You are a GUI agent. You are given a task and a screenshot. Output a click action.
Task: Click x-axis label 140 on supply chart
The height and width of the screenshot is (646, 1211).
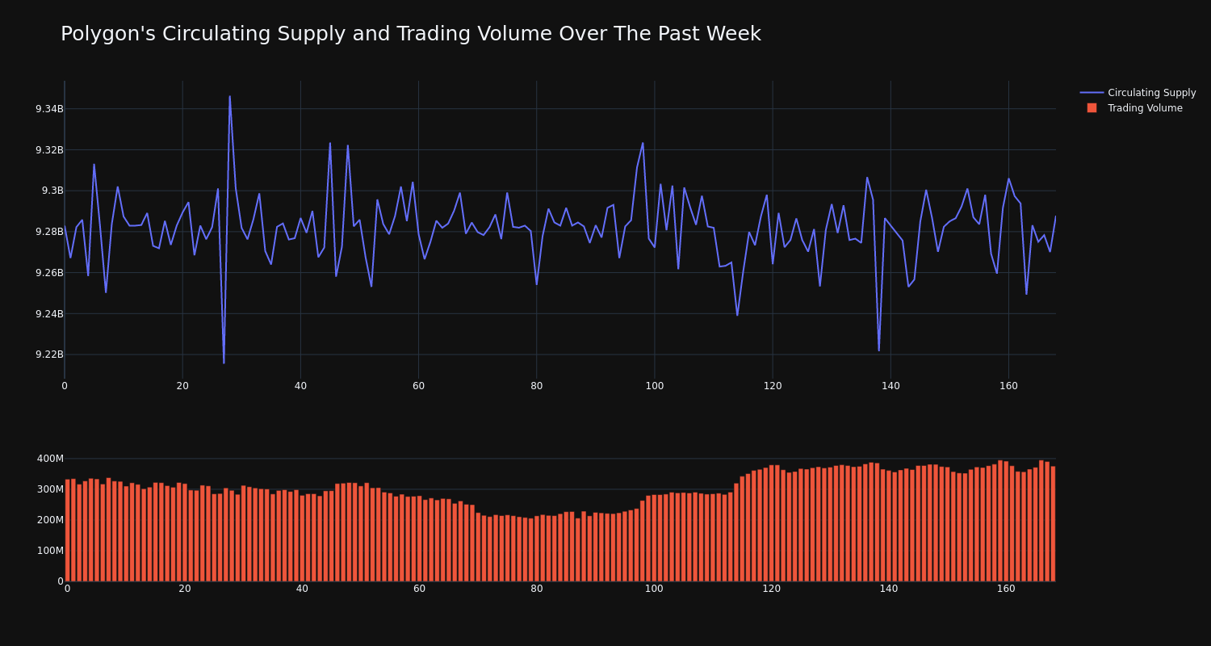pyautogui.click(x=890, y=386)
